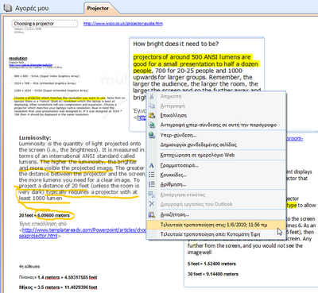Click the copy paragraph hyperlink icon
Screen dimensions: 318x293
pos(152,125)
